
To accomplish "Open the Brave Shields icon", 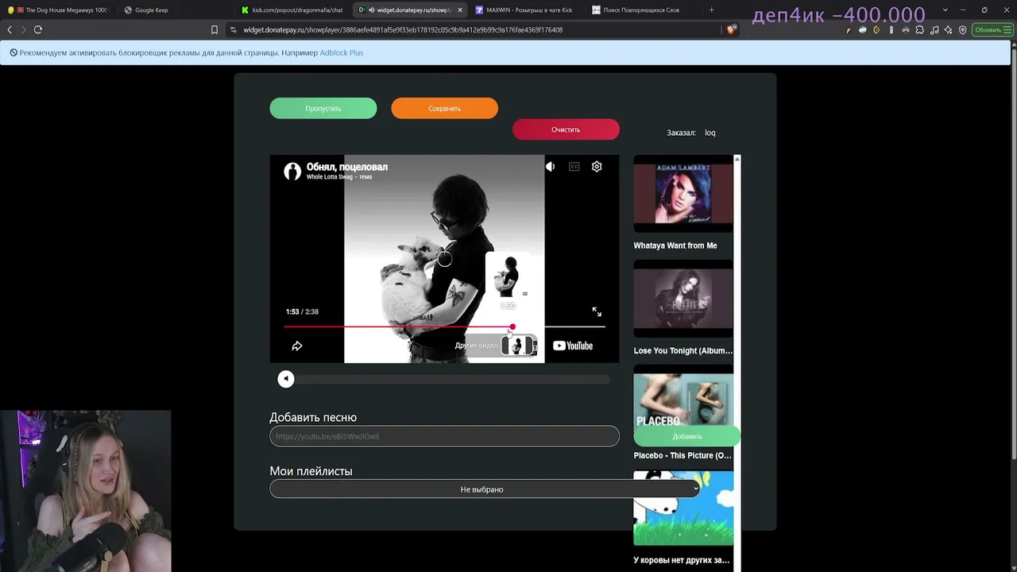I will tap(731, 29).
